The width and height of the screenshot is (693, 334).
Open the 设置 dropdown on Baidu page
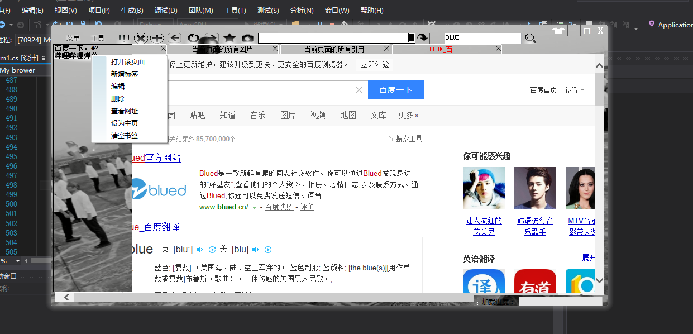[575, 90]
